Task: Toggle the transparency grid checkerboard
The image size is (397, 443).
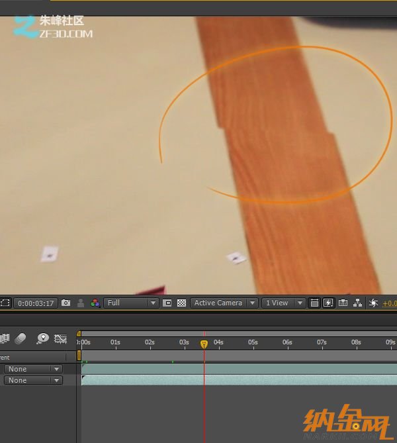Action: point(181,303)
